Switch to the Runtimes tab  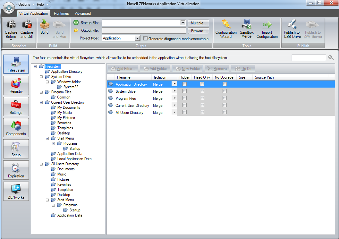tap(61, 13)
